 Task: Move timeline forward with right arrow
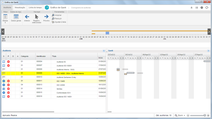coord(209,31)
